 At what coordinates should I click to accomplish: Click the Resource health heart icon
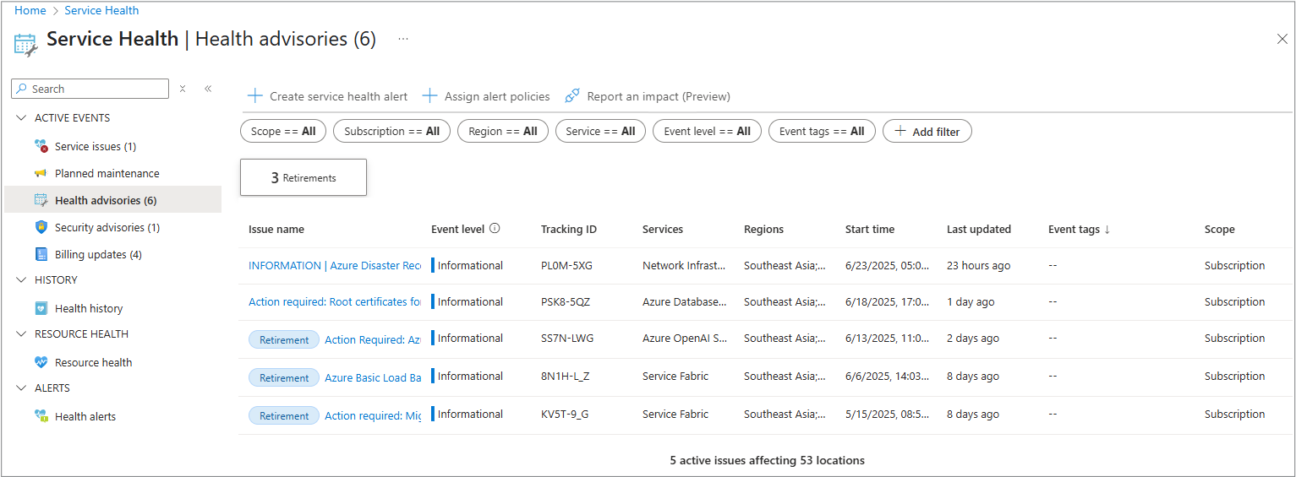point(41,363)
